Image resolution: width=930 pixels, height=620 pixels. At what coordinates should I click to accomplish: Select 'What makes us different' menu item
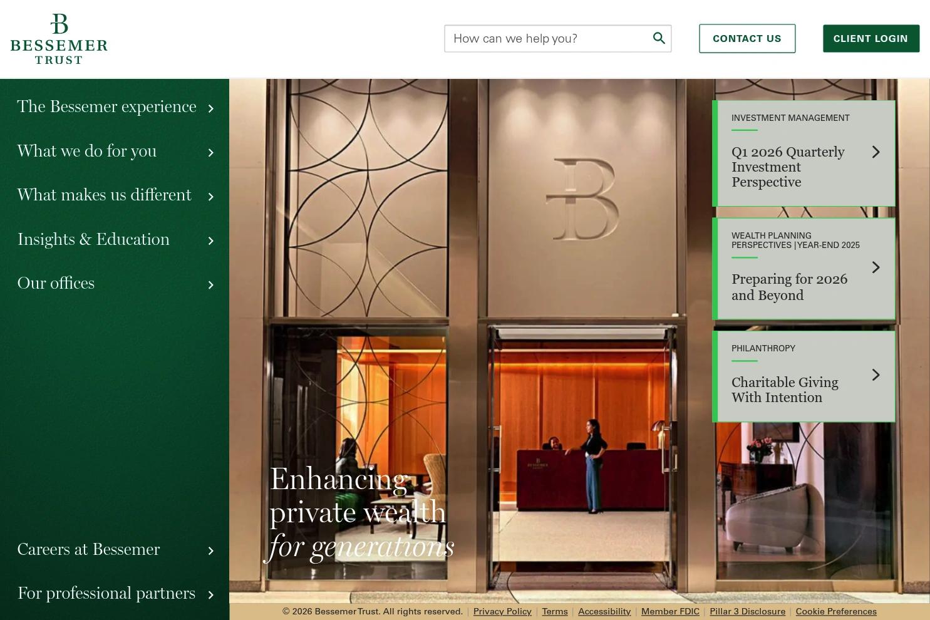(104, 195)
